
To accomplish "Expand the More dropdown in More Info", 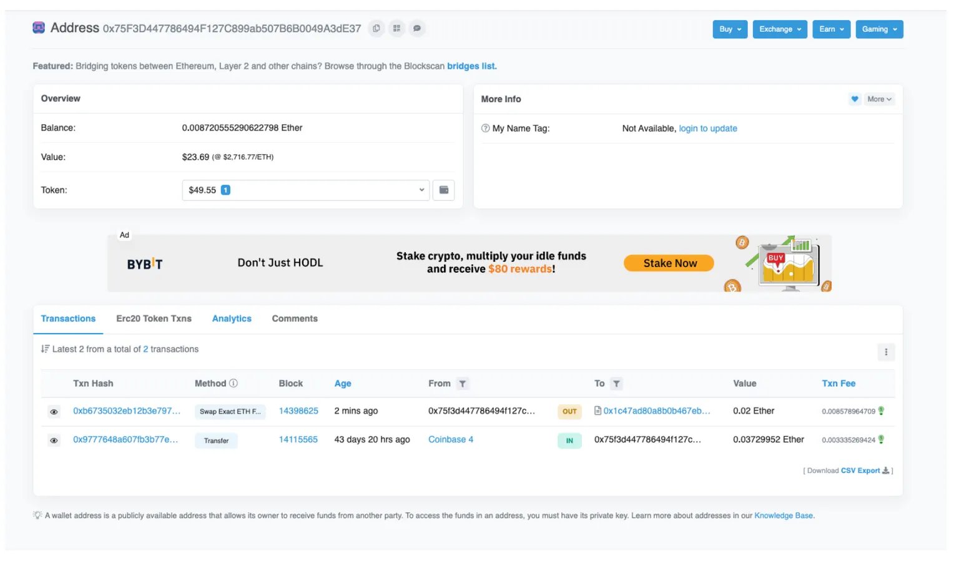I will pyautogui.click(x=879, y=99).
